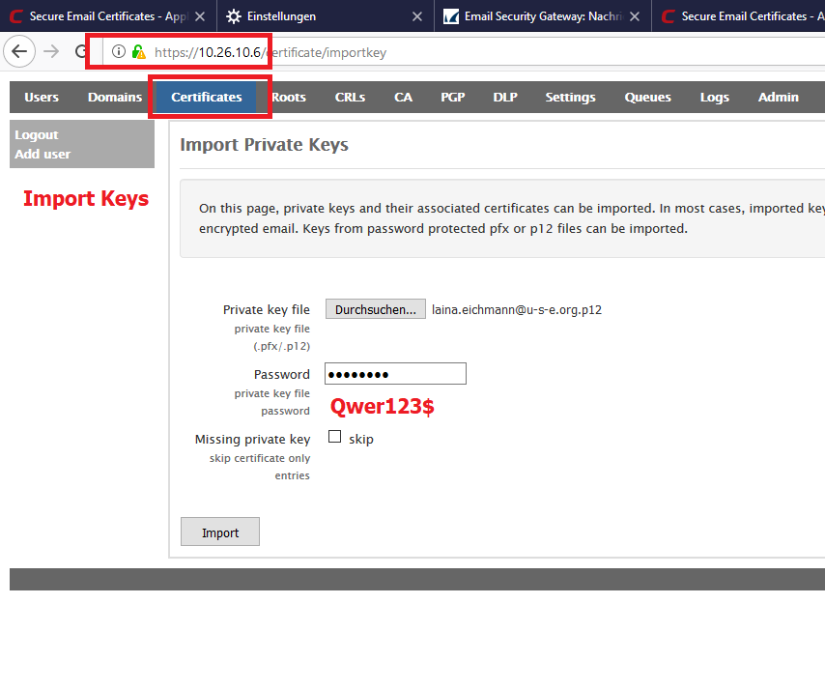Open the Roots navigation item
This screenshot has height=690, width=825.
(x=289, y=97)
